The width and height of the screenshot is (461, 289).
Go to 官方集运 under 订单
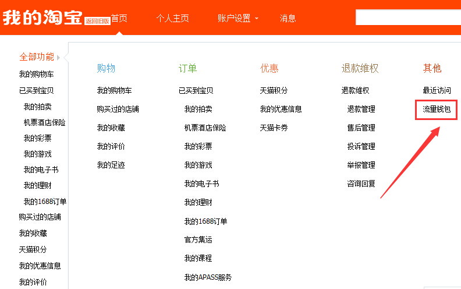(198, 239)
